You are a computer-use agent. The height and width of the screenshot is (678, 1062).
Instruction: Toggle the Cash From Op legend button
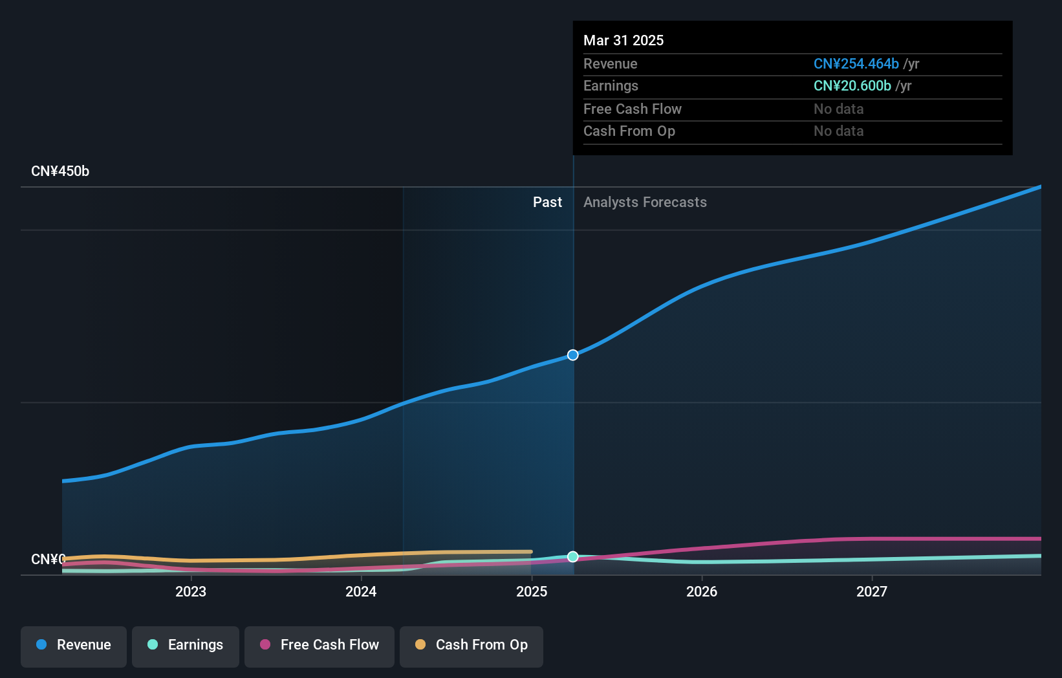471,646
